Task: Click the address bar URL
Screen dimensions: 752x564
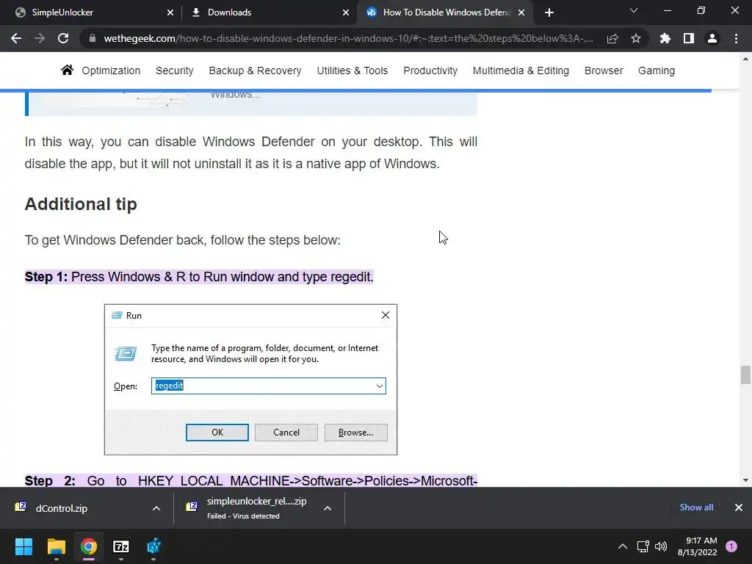Action: 349,38
